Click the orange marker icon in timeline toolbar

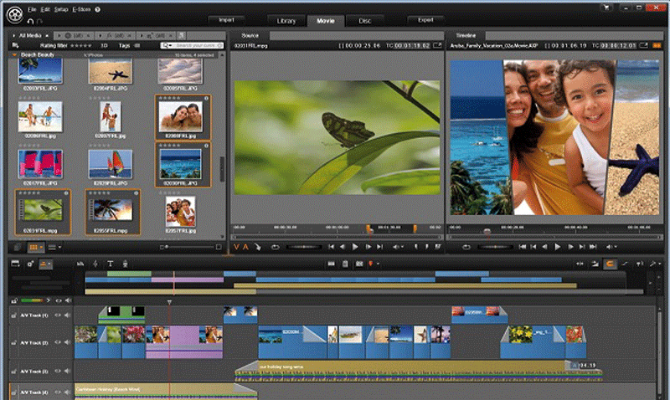[370, 264]
